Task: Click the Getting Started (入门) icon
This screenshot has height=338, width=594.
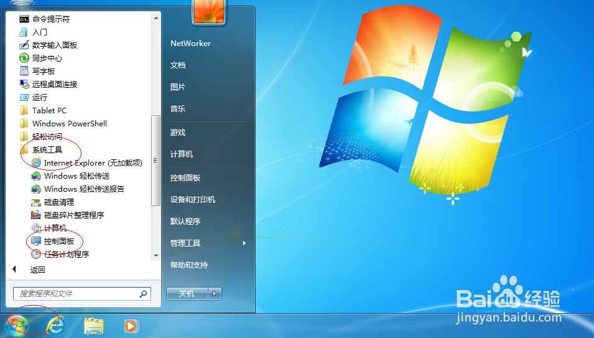Action: [24, 32]
